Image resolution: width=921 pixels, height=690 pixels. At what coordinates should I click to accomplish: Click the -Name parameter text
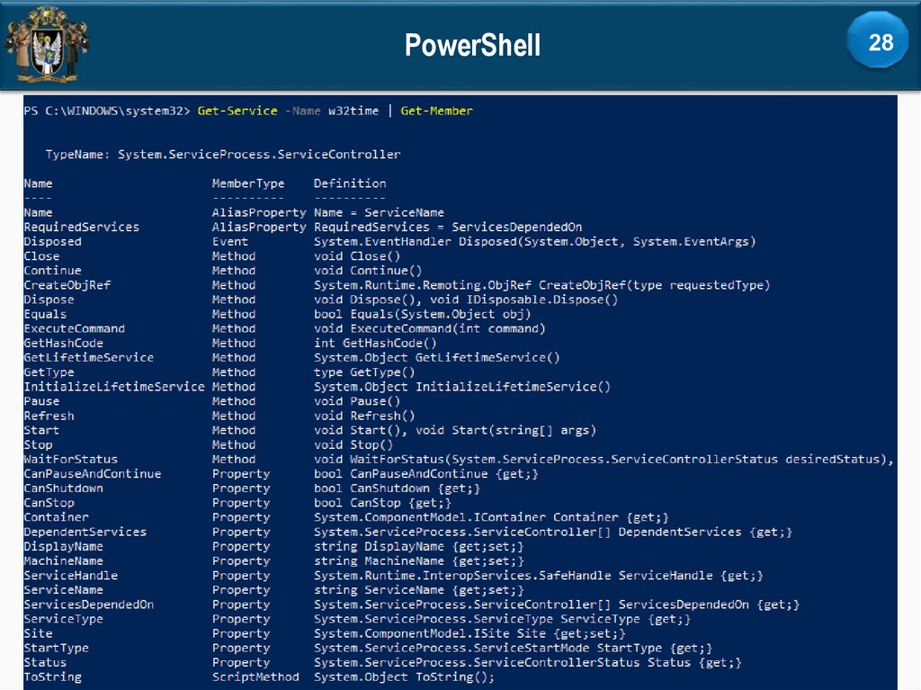[303, 111]
